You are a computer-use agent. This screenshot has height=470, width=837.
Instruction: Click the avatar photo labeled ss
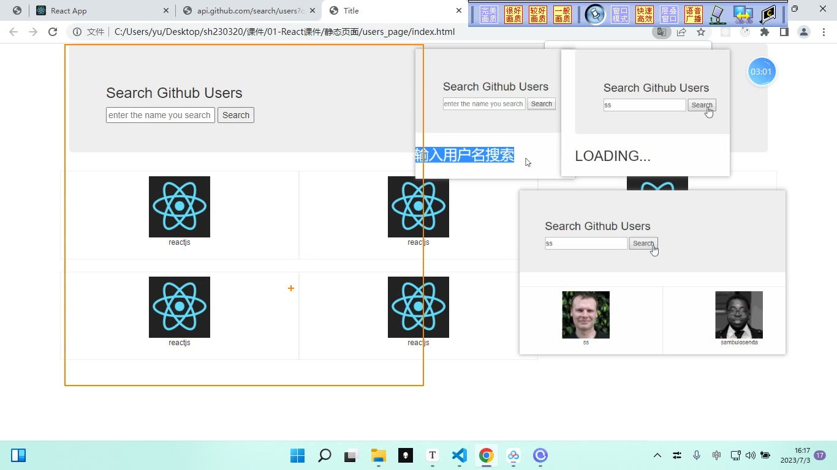point(586,315)
